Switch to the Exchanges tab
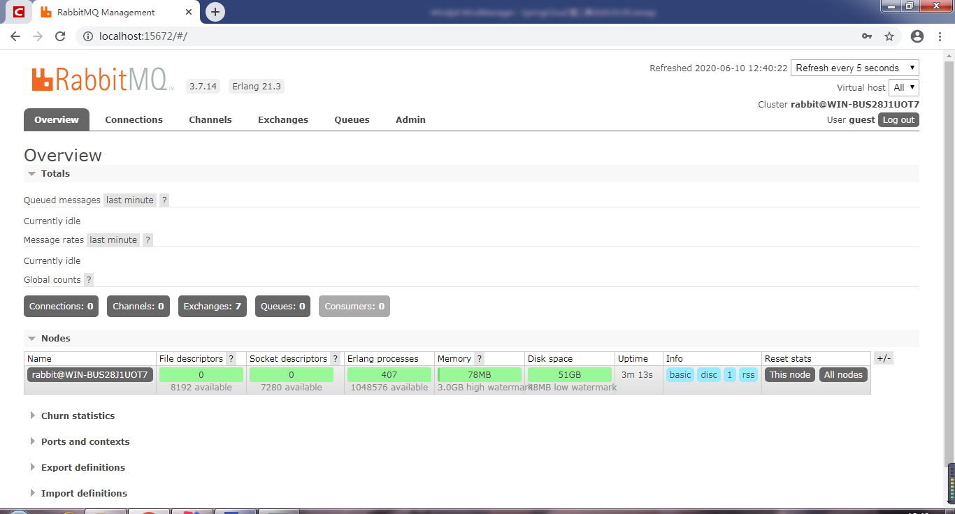Screen dimensions: 955x514 pos(283,119)
